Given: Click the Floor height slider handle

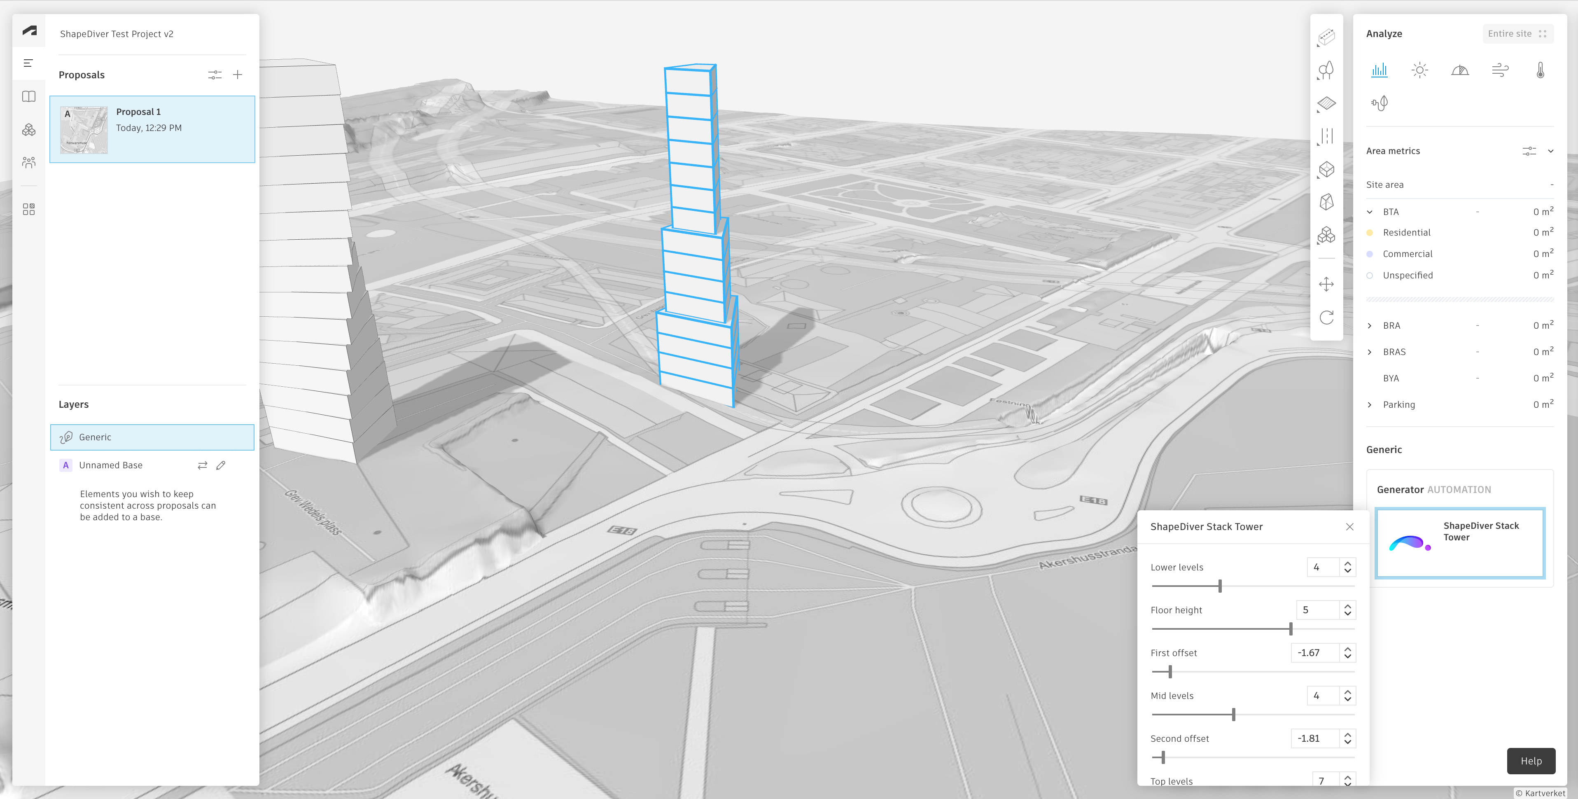Looking at the screenshot, I should (x=1291, y=629).
